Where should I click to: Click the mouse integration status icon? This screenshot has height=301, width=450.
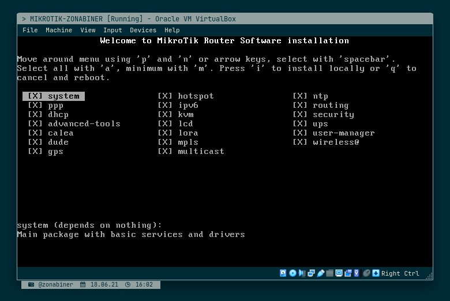366,273
